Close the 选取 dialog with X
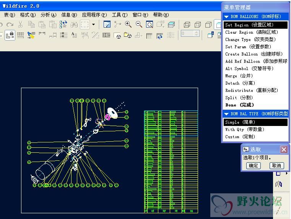291x219 pixels. pos(284,149)
